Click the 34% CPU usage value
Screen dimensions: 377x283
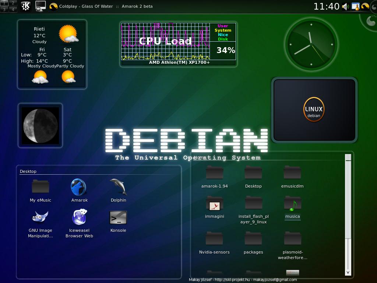(x=226, y=50)
